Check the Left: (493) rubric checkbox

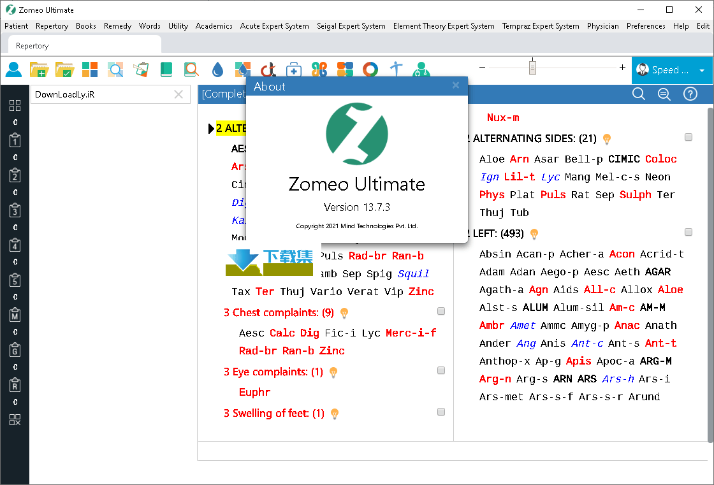click(x=688, y=232)
